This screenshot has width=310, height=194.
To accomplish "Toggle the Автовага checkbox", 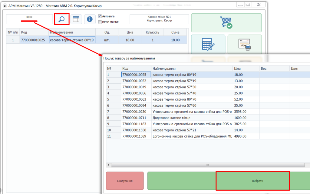I will click(100, 16).
